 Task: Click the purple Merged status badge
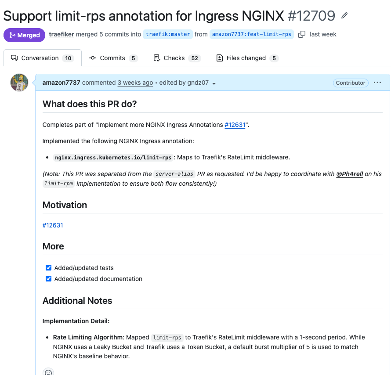tap(24, 35)
